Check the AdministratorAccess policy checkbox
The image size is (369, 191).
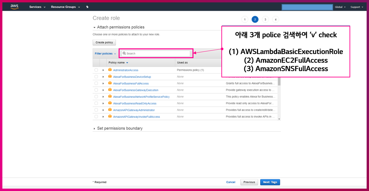(96, 70)
